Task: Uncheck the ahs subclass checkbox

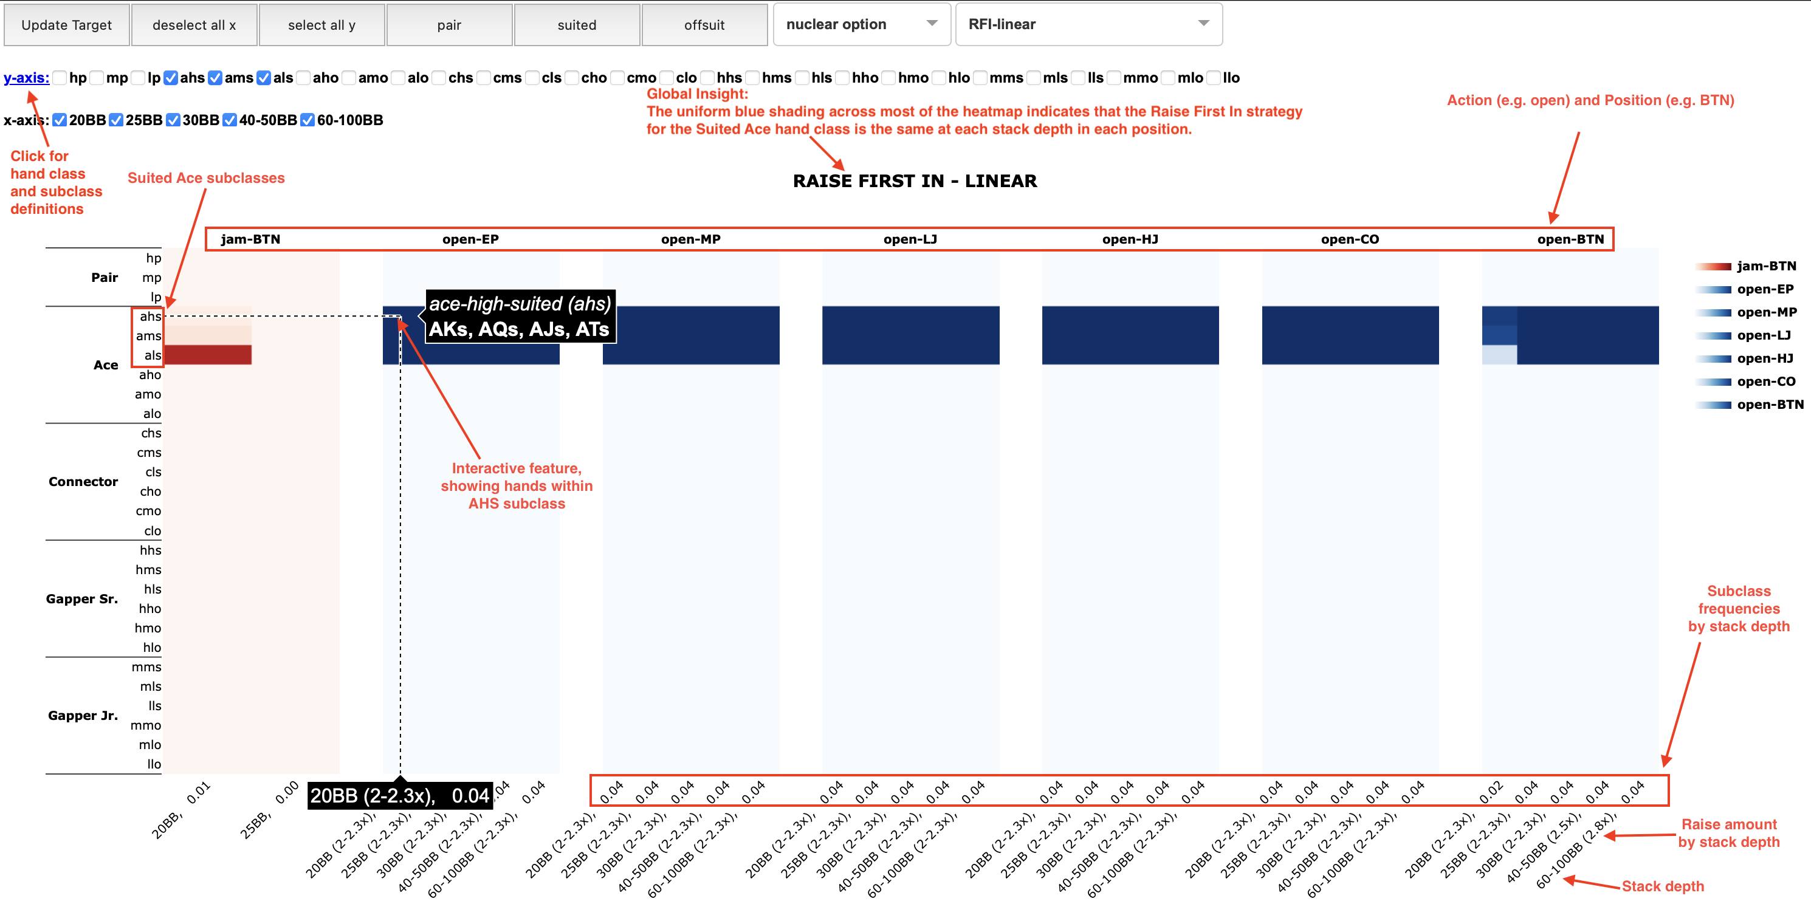Action: point(170,78)
